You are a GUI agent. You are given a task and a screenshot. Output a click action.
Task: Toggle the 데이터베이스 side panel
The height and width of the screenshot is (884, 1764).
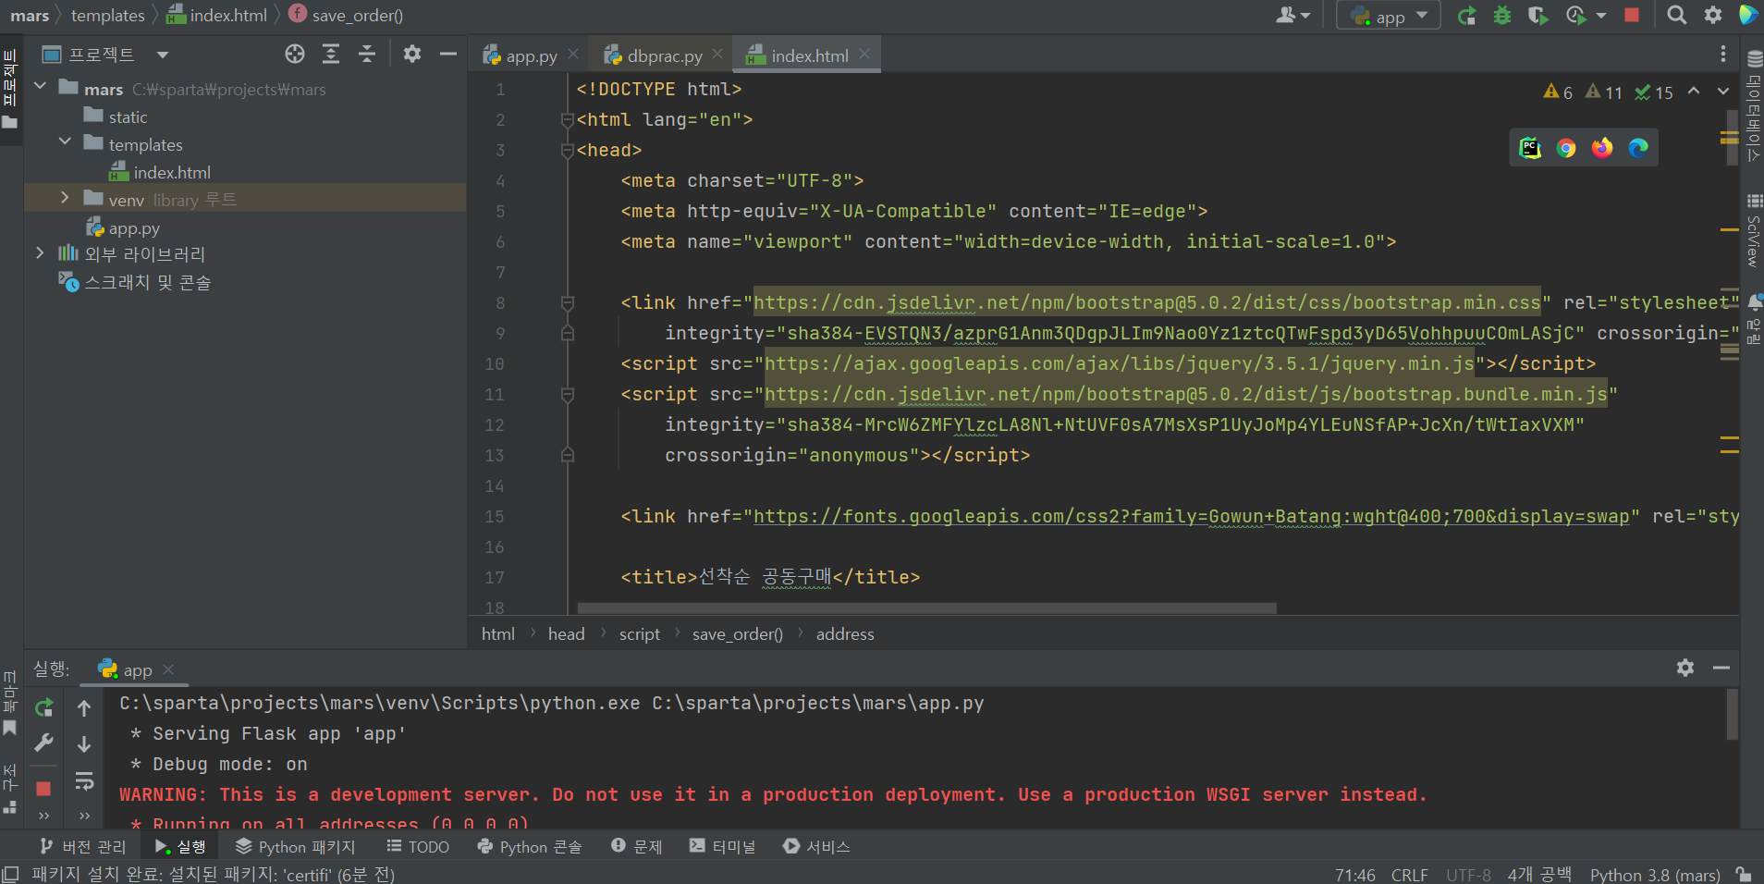[1753, 105]
